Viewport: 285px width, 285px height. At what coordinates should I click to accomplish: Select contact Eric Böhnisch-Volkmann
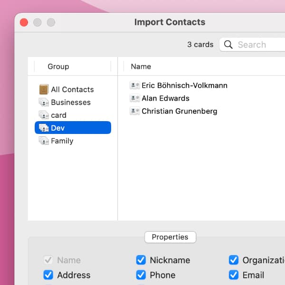pos(184,85)
